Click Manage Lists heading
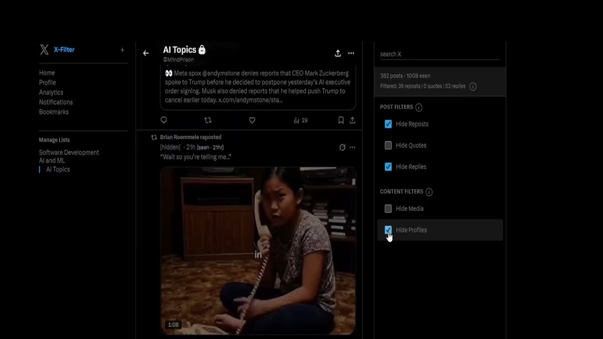Screen dimensions: 603x339 tap(54, 140)
